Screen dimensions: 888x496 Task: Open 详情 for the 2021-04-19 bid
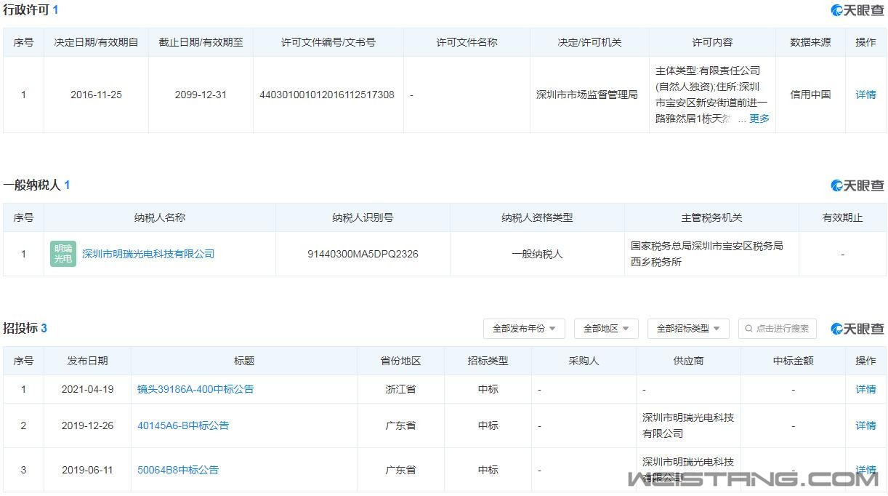(x=865, y=389)
